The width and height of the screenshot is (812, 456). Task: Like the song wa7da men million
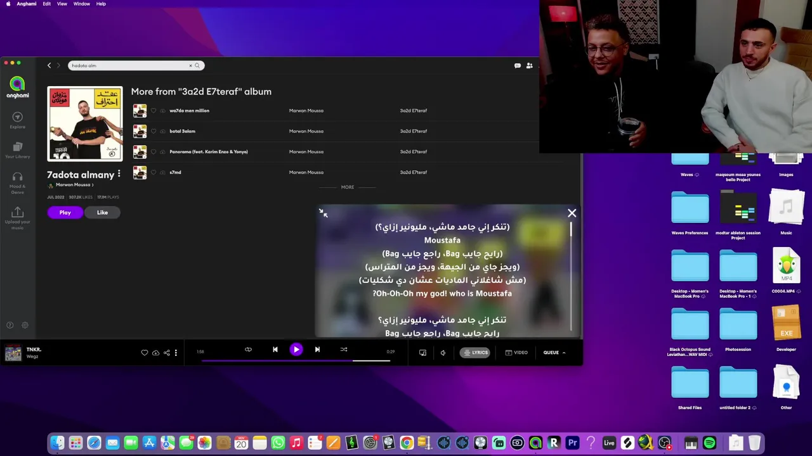tap(153, 111)
